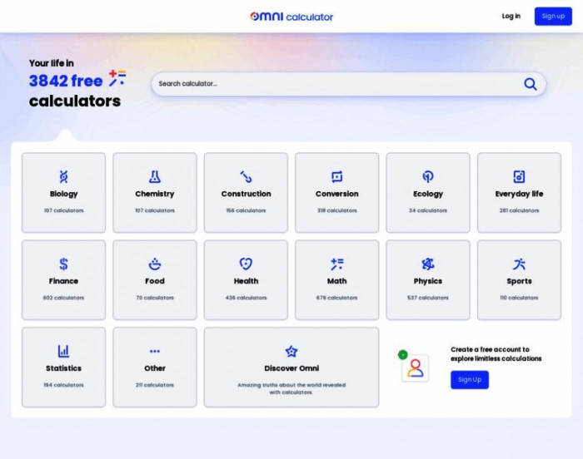Open the Ecology category title

(x=428, y=194)
